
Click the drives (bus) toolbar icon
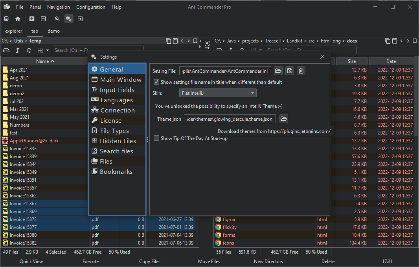[6, 19]
